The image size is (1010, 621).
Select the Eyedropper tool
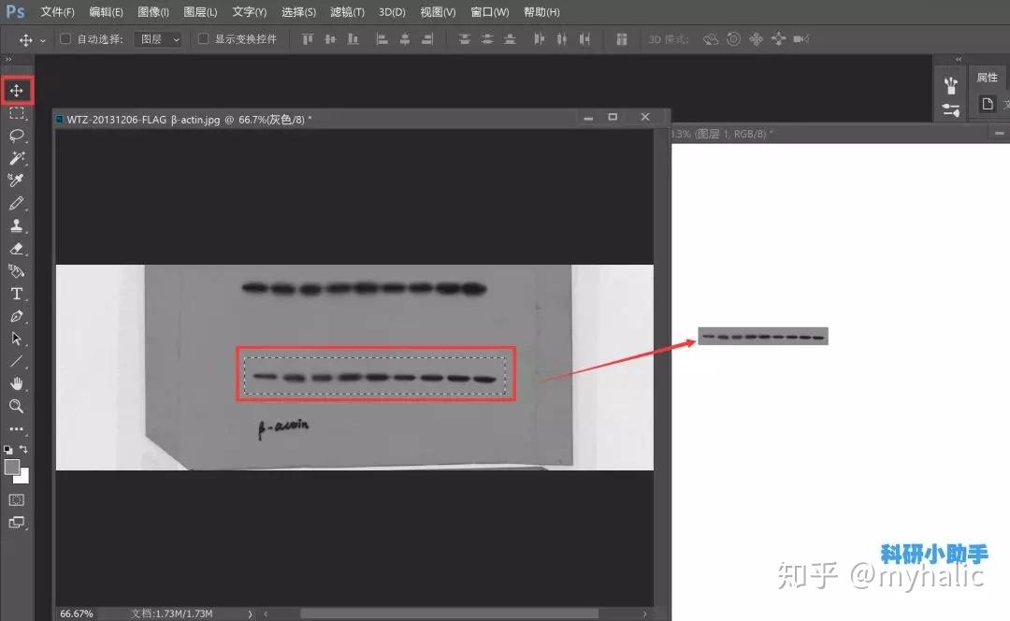(17, 181)
